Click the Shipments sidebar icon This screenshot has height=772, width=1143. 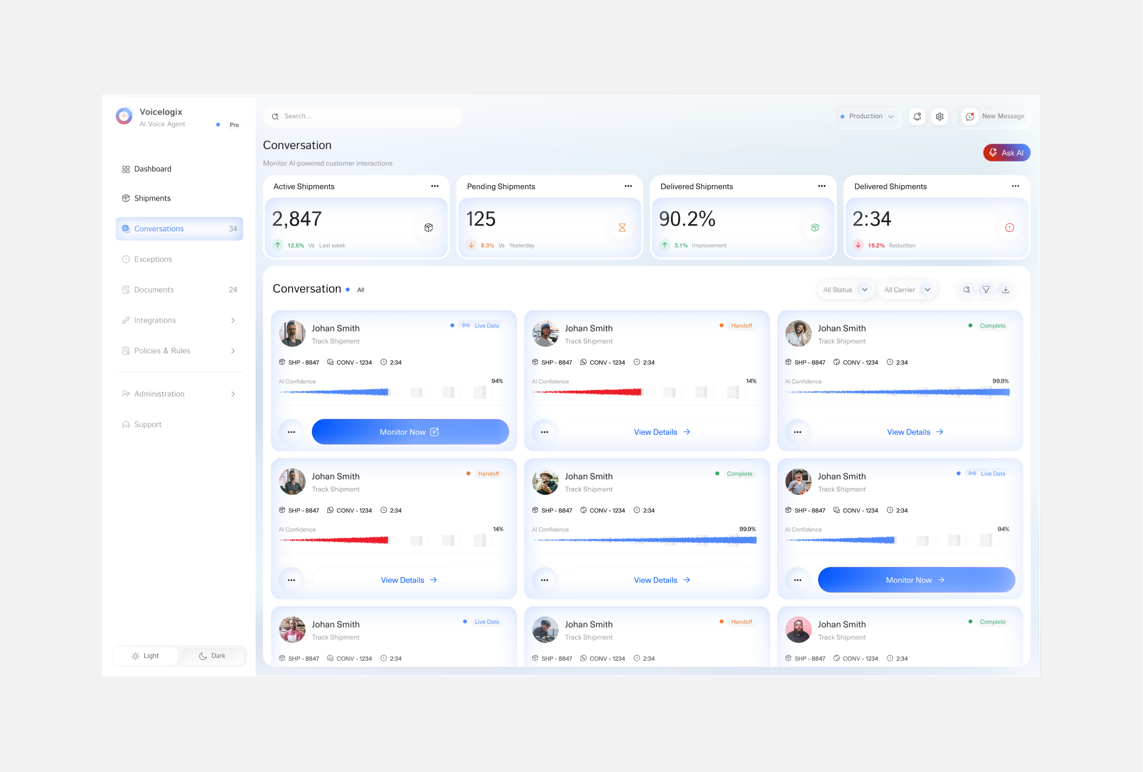tap(126, 198)
